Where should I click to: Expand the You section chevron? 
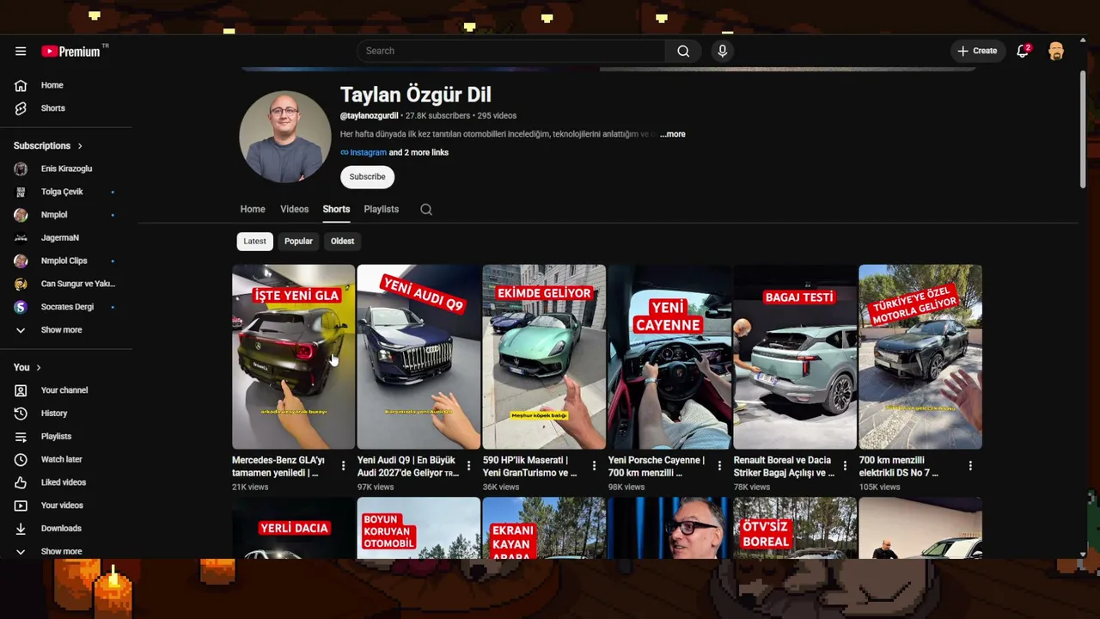[x=39, y=368]
